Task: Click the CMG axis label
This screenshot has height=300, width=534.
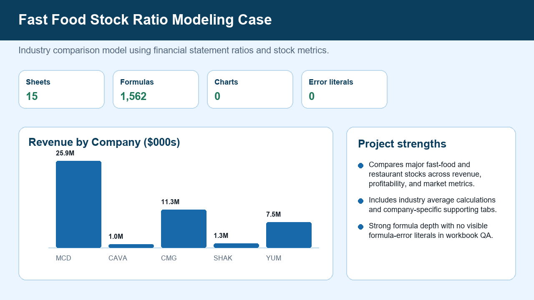Action: click(x=169, y=258)
